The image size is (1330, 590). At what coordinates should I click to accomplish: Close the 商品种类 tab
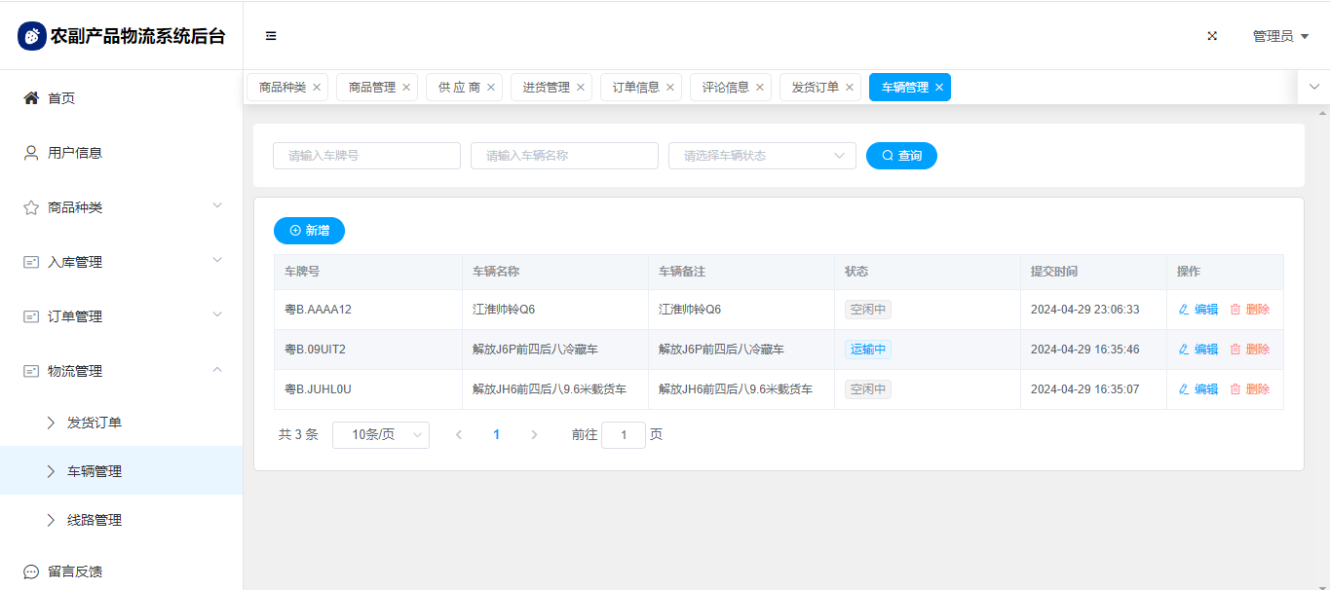click(x=317, y=88)
